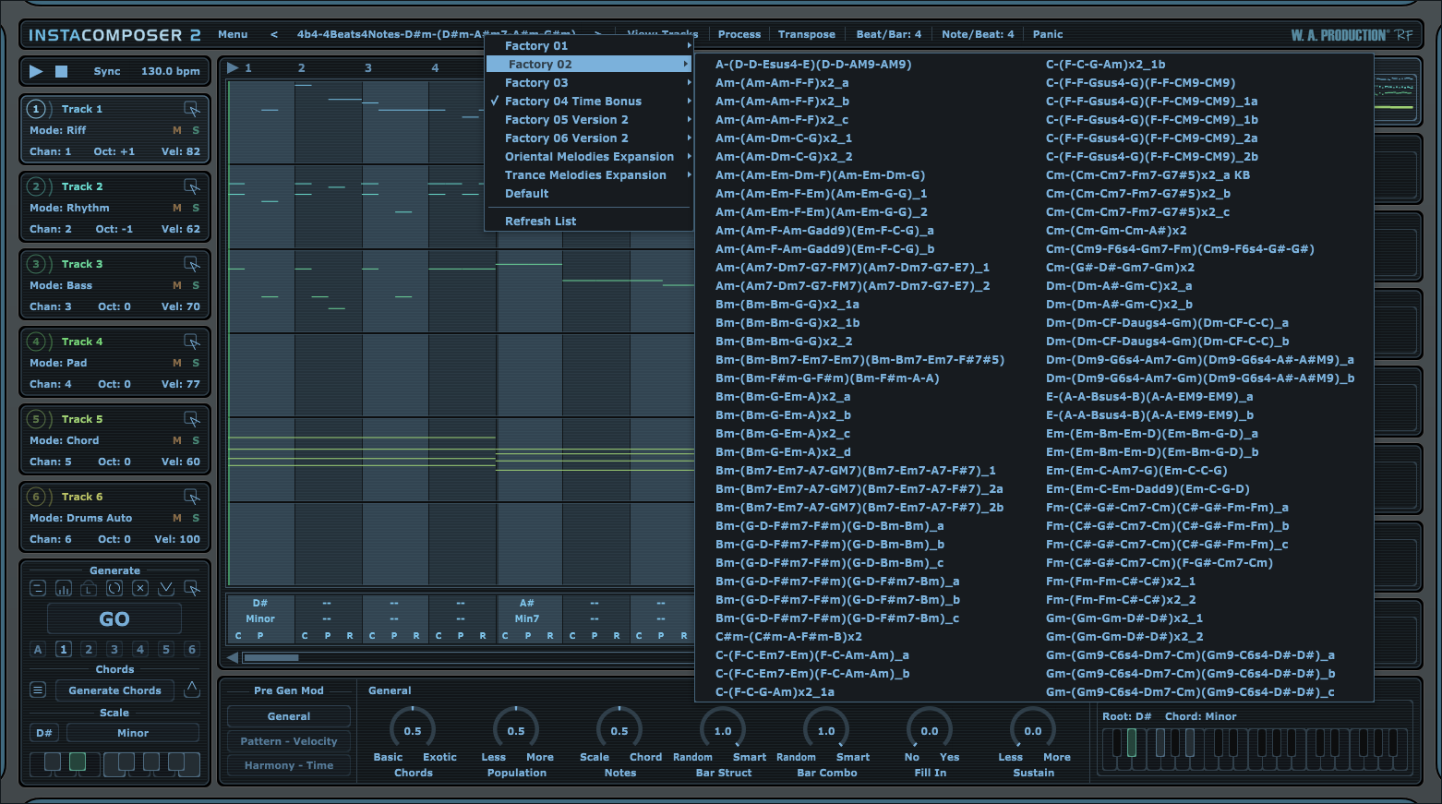Viewport: 1442px width, 804px height.
Task: Open the Process menu
Action: (739, 34)
